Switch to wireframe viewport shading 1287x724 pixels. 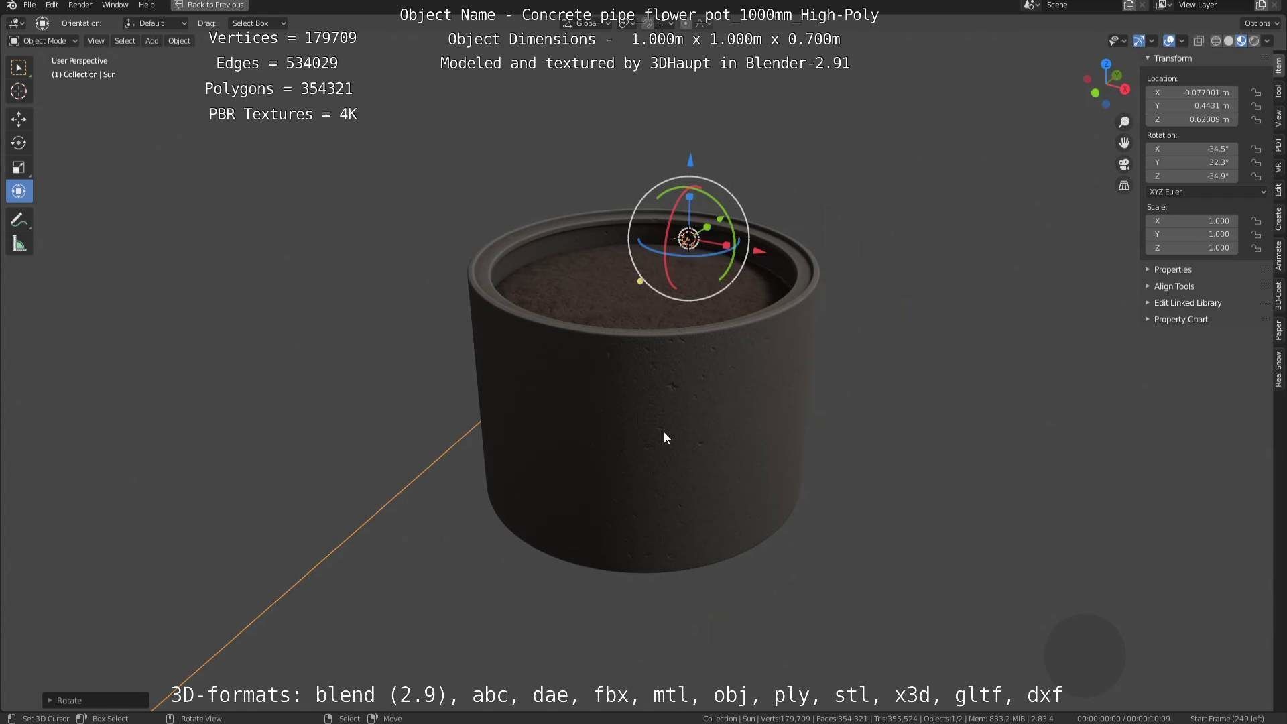coord(1215,41)
